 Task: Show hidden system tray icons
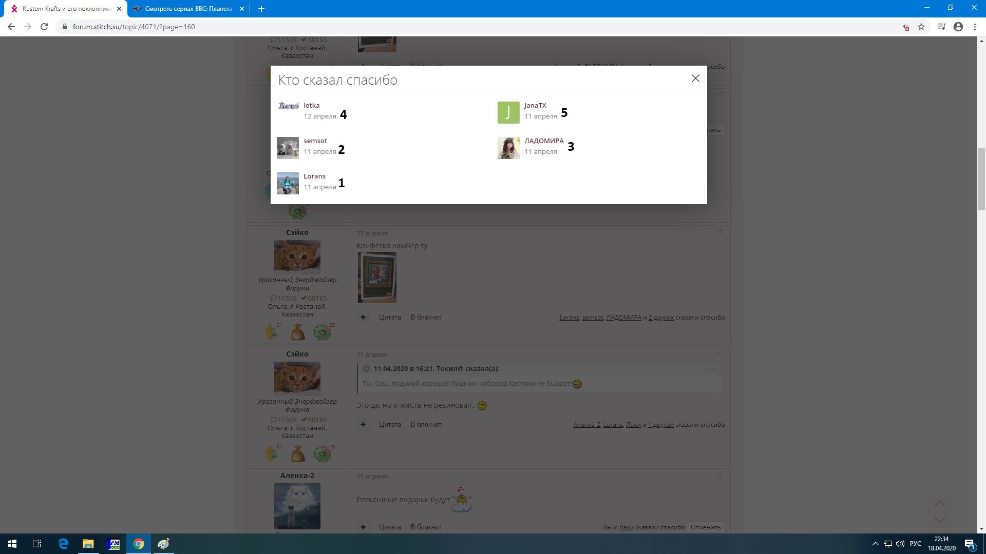875,544
